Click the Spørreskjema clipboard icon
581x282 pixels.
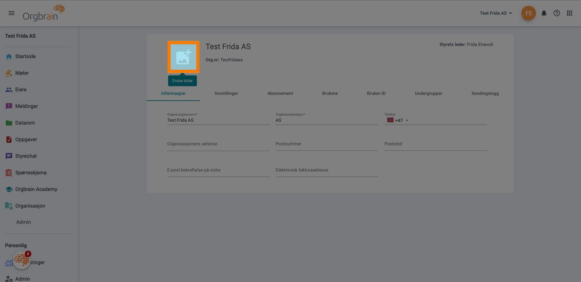pos(9,173)
